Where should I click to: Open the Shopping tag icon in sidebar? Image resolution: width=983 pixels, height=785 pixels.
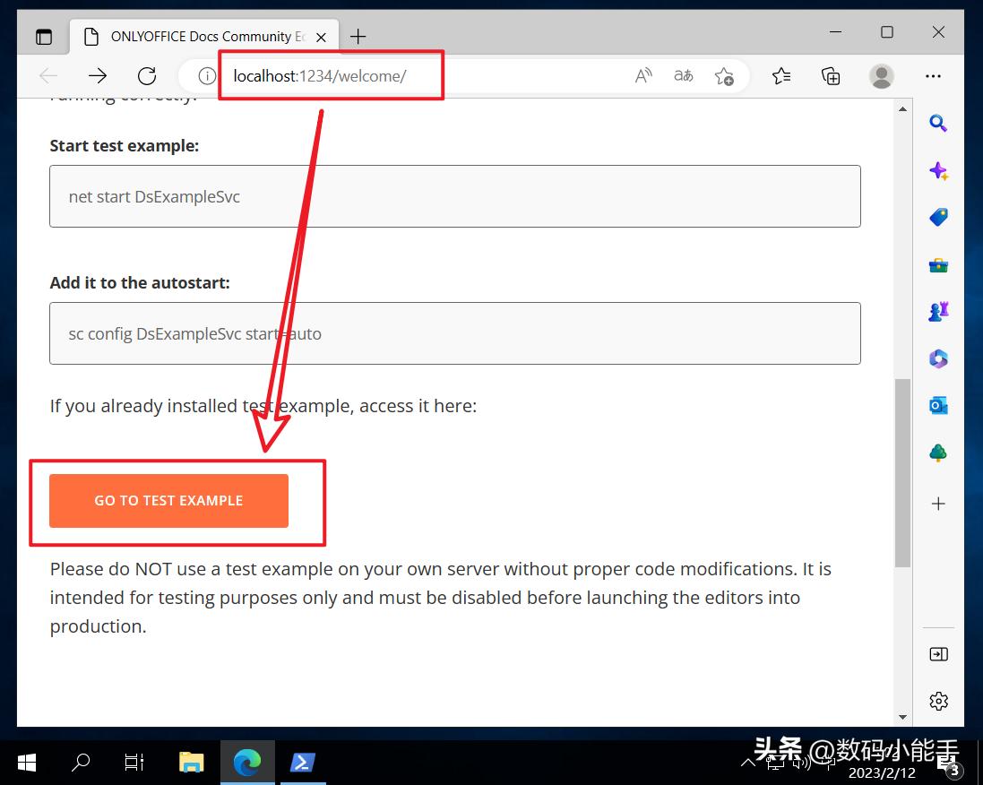pyautogui.click(x=938, y=218)
